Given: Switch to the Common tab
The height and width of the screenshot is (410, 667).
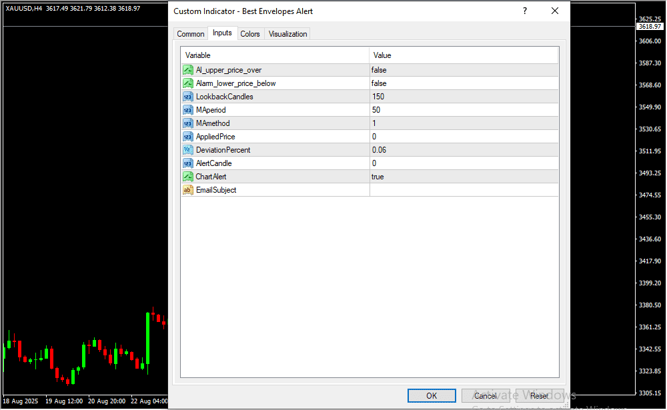Looking at the screenshot, I should pos(191,34).
